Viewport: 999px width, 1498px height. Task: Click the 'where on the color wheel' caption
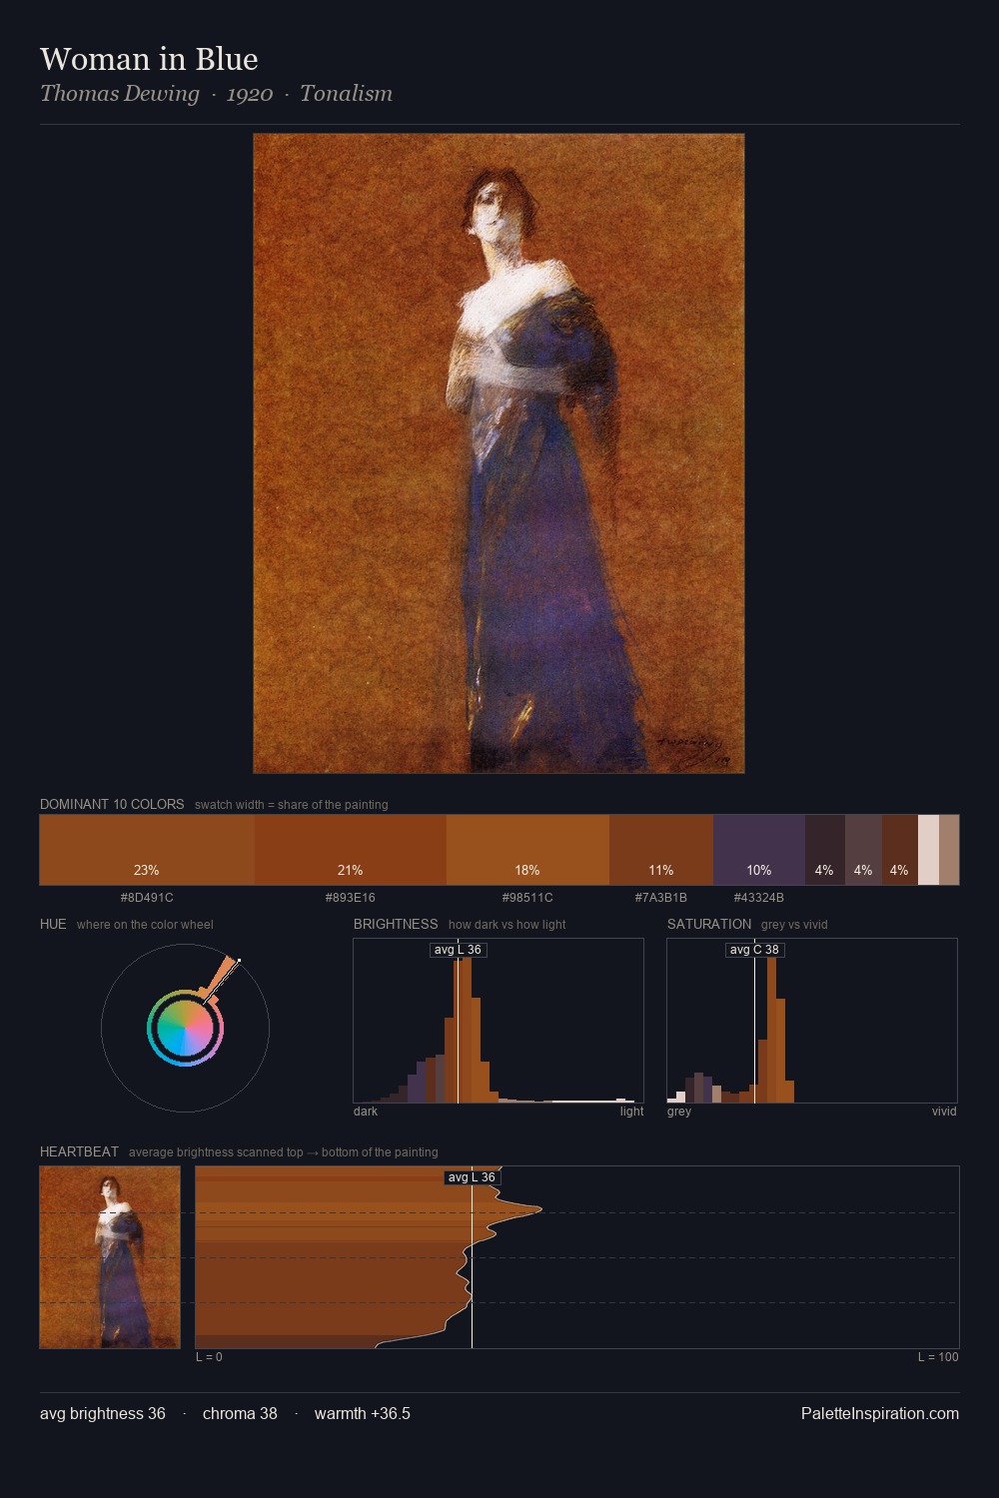145,925
